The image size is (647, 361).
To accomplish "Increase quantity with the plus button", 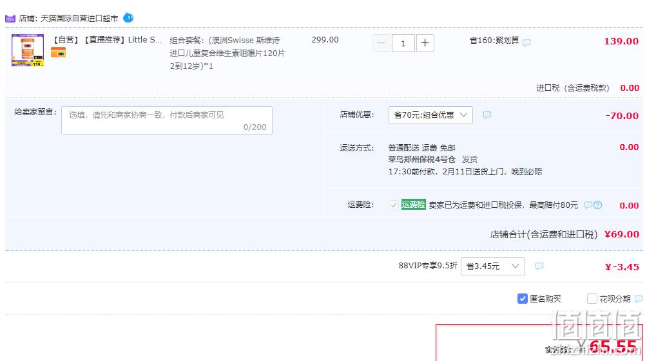I will point(425,43).
